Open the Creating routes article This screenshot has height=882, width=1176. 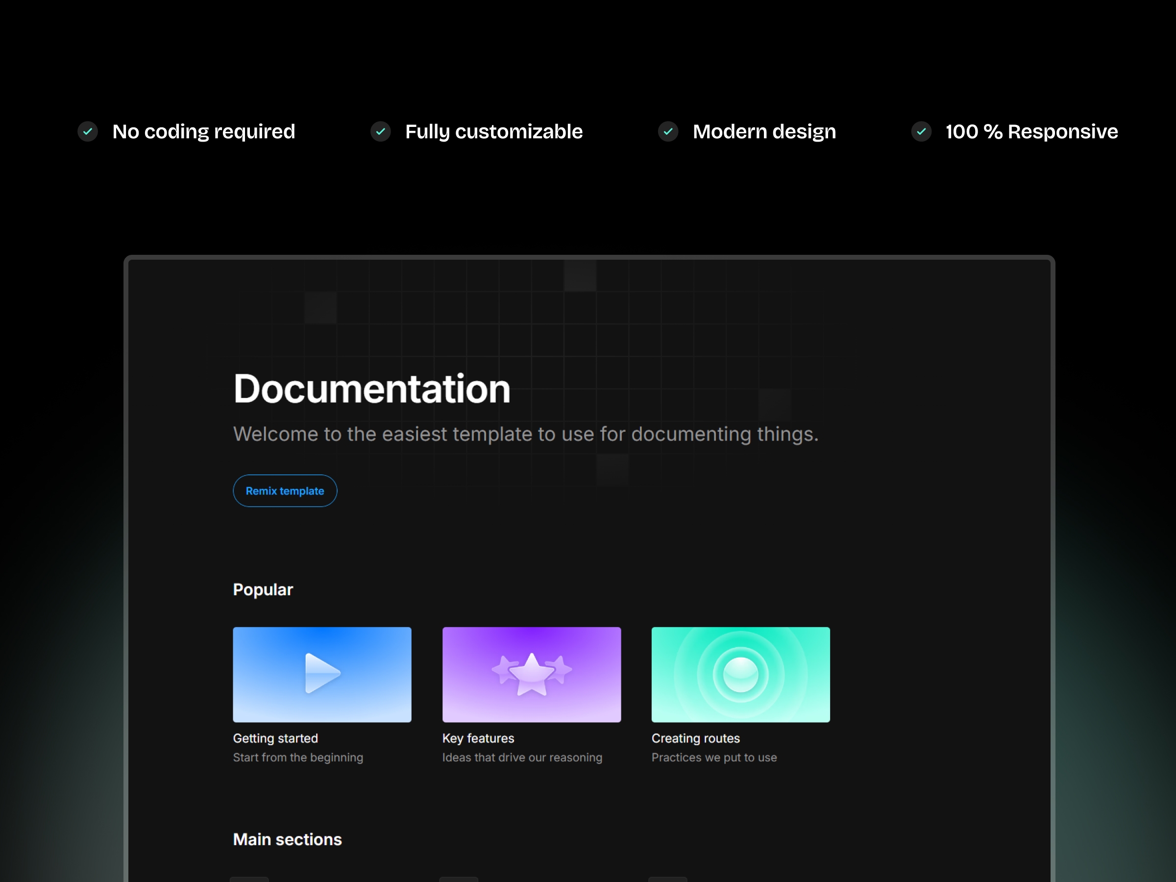click(695, 738)
